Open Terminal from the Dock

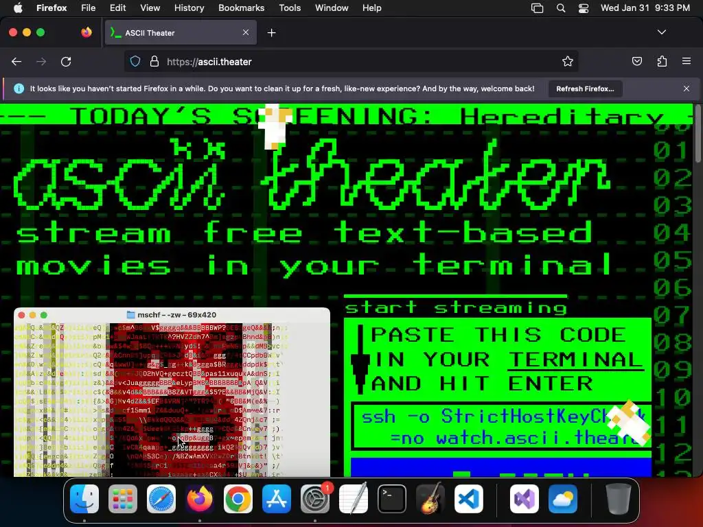(x=392, y=499)
